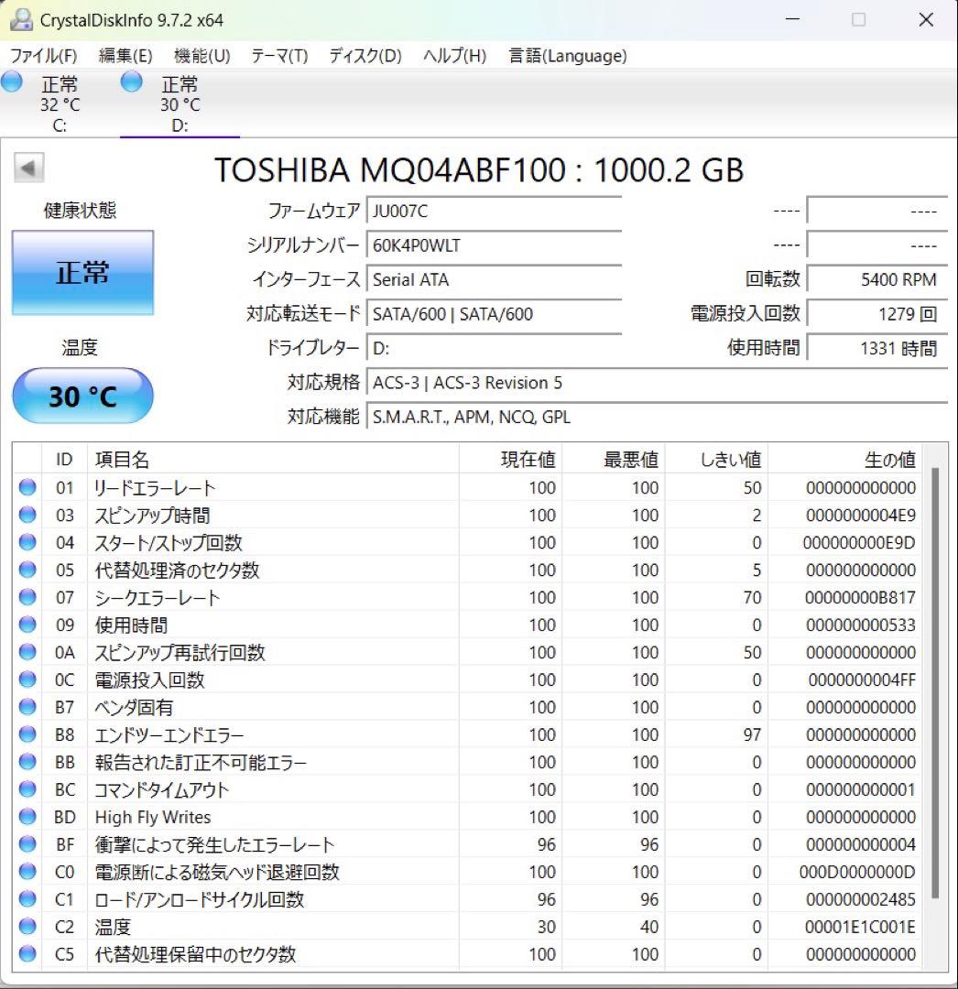Click the blue status dot beside リードエラーレート

point(27,487)
